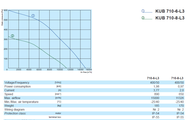The image size is (190, 120).
Task: Click the Max. airflow value 11326
Action: point(180,98)
